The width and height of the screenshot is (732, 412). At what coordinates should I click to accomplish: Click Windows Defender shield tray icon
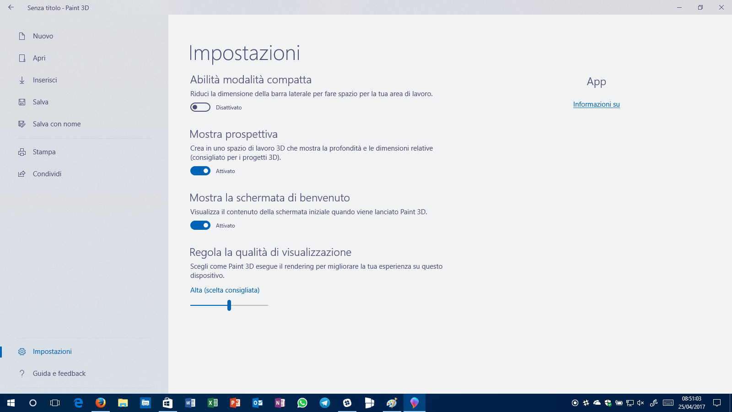608,403
